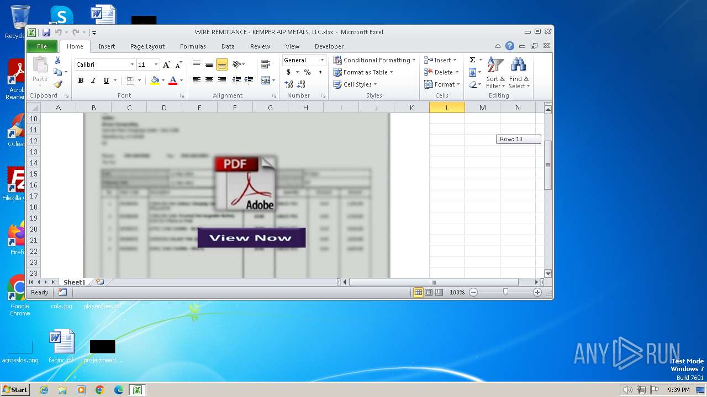This screenshot has width=707, height=397.
Task: Open Format as Table gallery
Action: click(363, 72)
